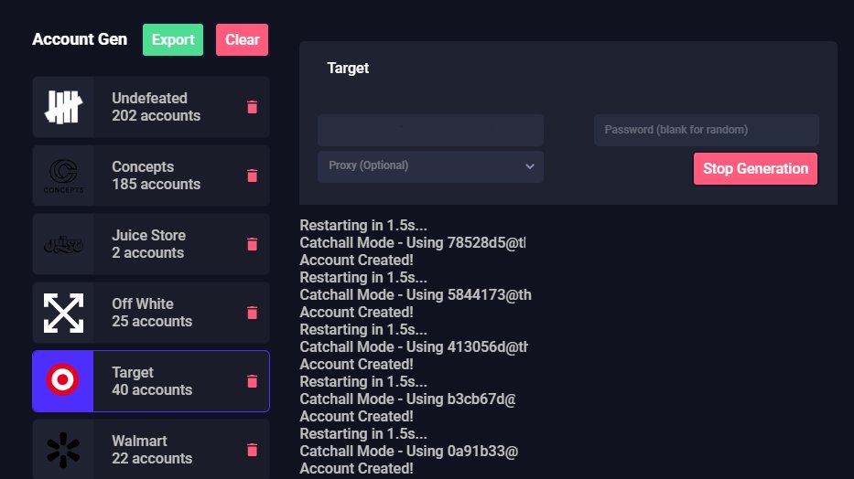Viewport: 854px width, 479px height.
Task: Open the Proxy (Optional) dropdown
Action: tap(430, 166)
